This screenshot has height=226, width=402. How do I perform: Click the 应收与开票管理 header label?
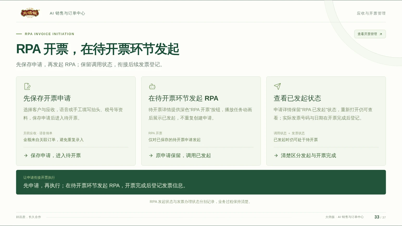(371, 13)
